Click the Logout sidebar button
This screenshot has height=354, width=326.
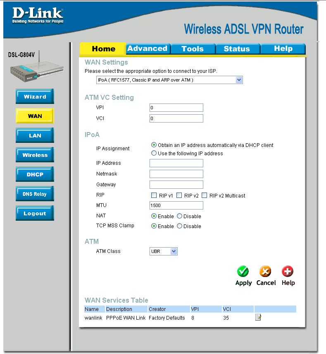coord(35,213)
